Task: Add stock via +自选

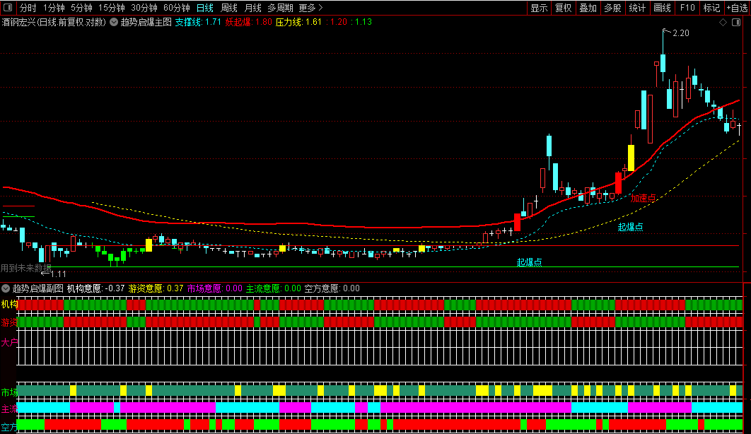Action: click(738, 8)
